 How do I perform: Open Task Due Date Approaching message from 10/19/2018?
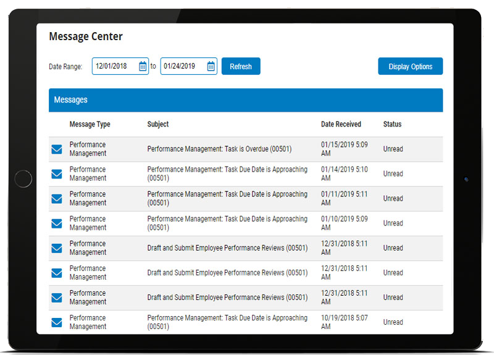click(x=227, y=322)
